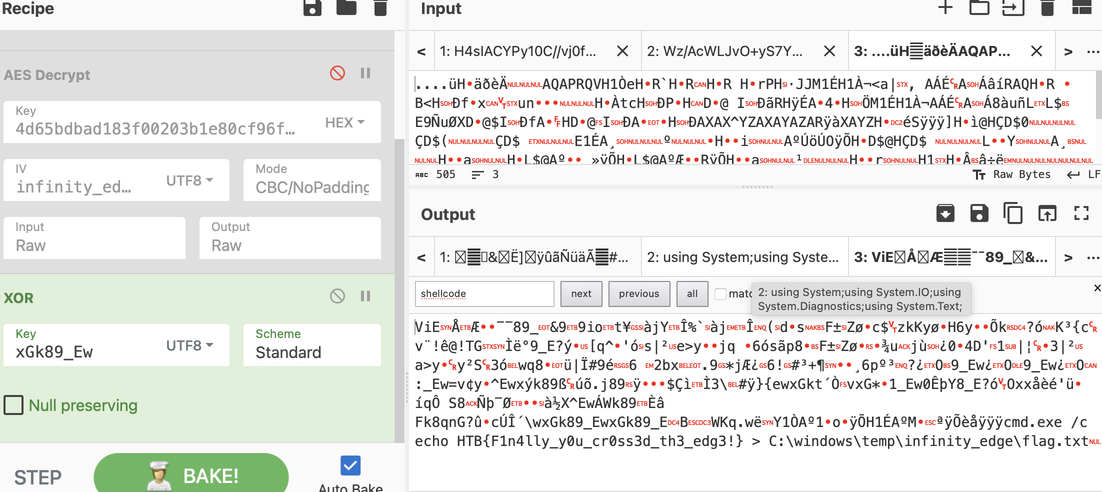
Task: Disable the AES Decrypt operation
Action: [337, 73]
